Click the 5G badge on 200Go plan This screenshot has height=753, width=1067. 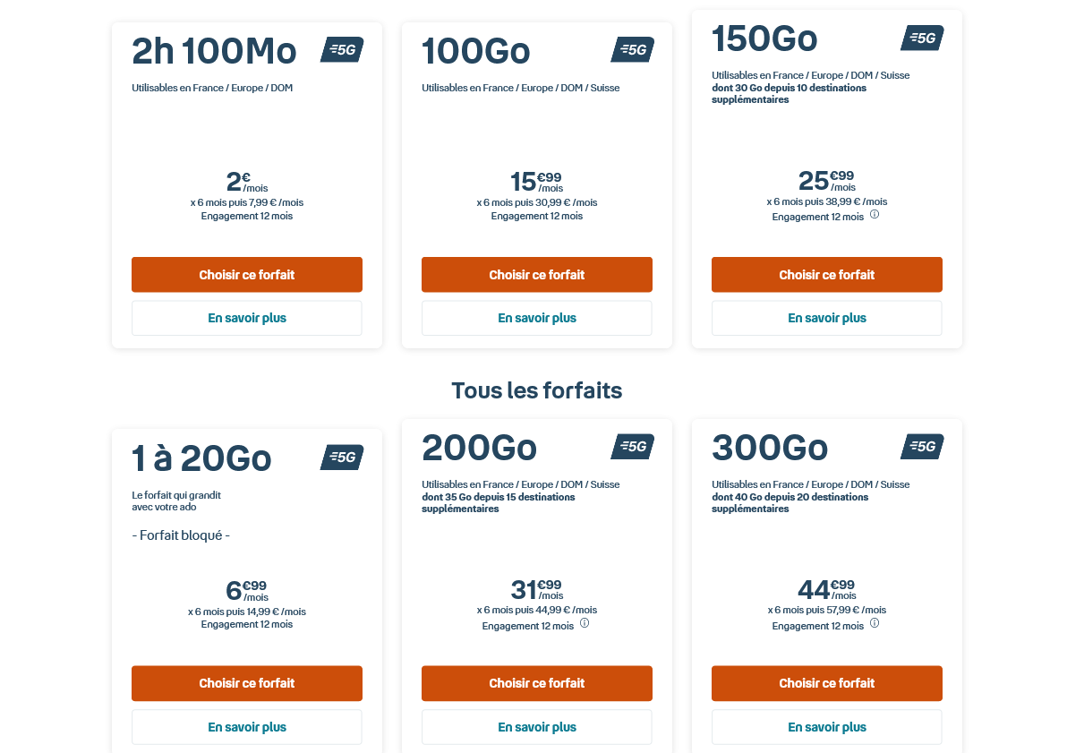[x=632, y=447]
